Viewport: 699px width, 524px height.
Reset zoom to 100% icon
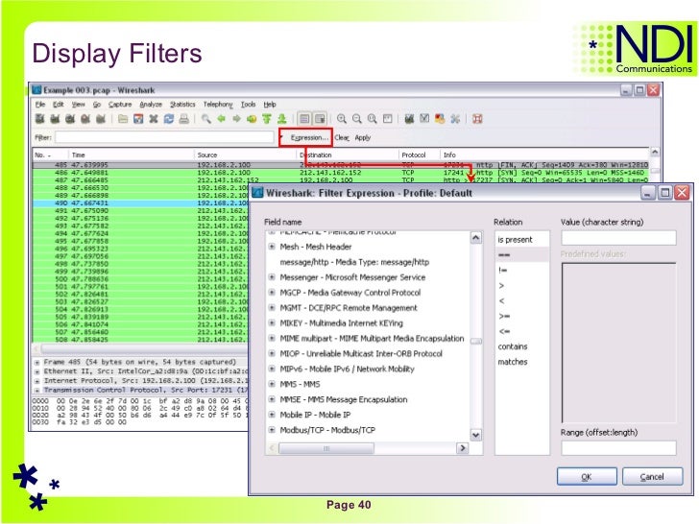[x=372, y=119]
